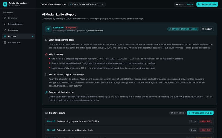222x138 pixels.
Task: Click the Programs file icon
Action: tap(5, 30)
